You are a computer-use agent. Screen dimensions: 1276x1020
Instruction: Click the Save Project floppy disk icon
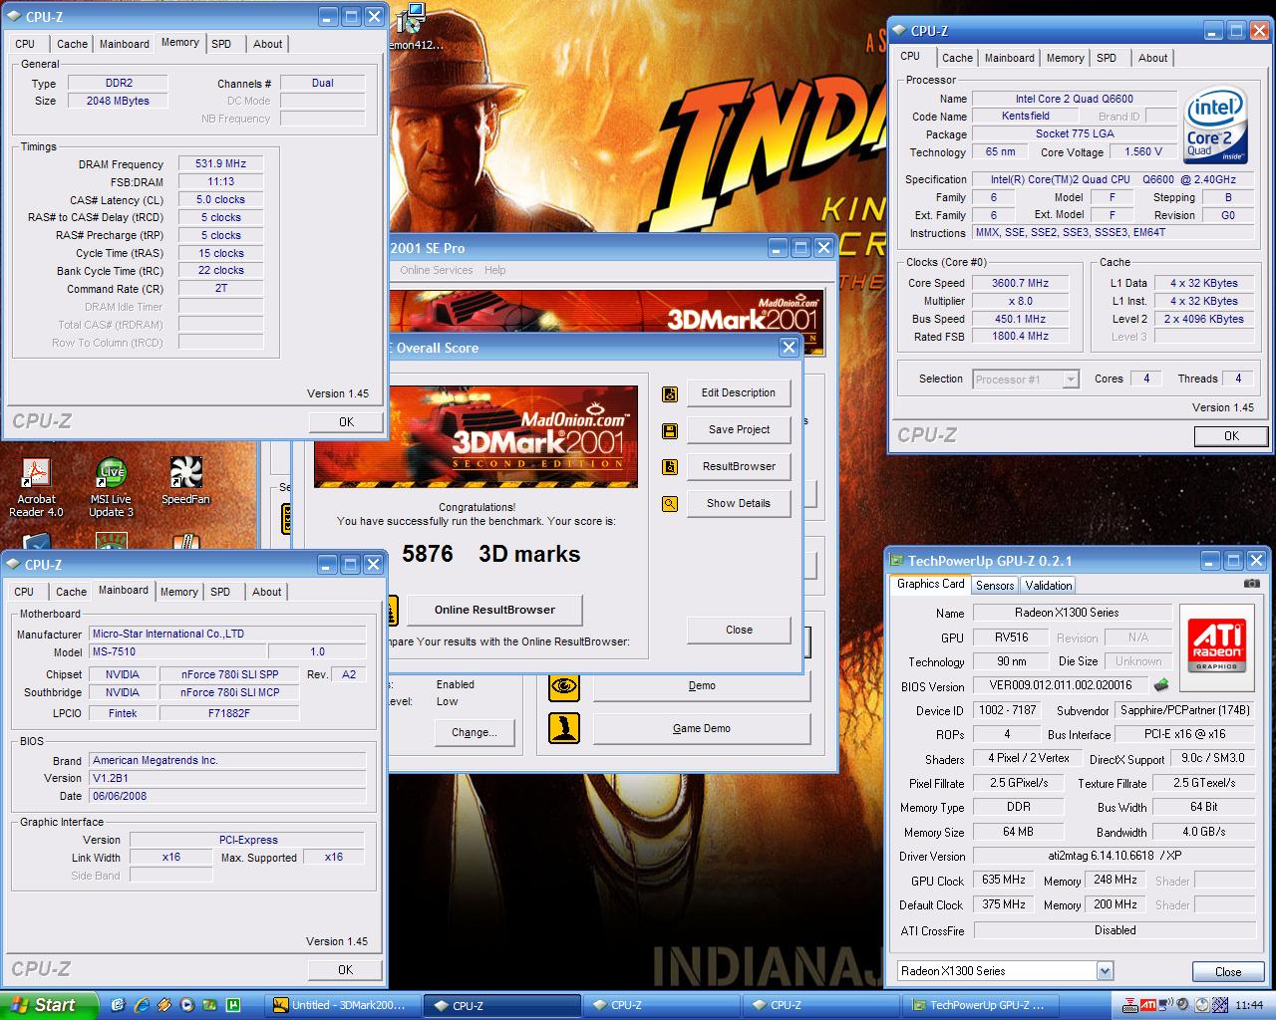[x=670, y=430]
